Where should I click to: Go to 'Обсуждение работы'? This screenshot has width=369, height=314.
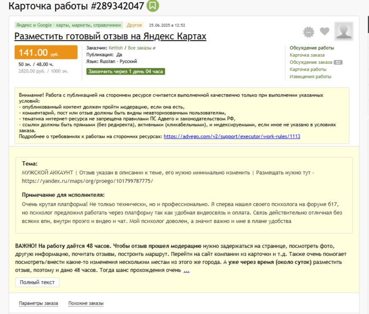pyautogui.click(x=312, y=48)
